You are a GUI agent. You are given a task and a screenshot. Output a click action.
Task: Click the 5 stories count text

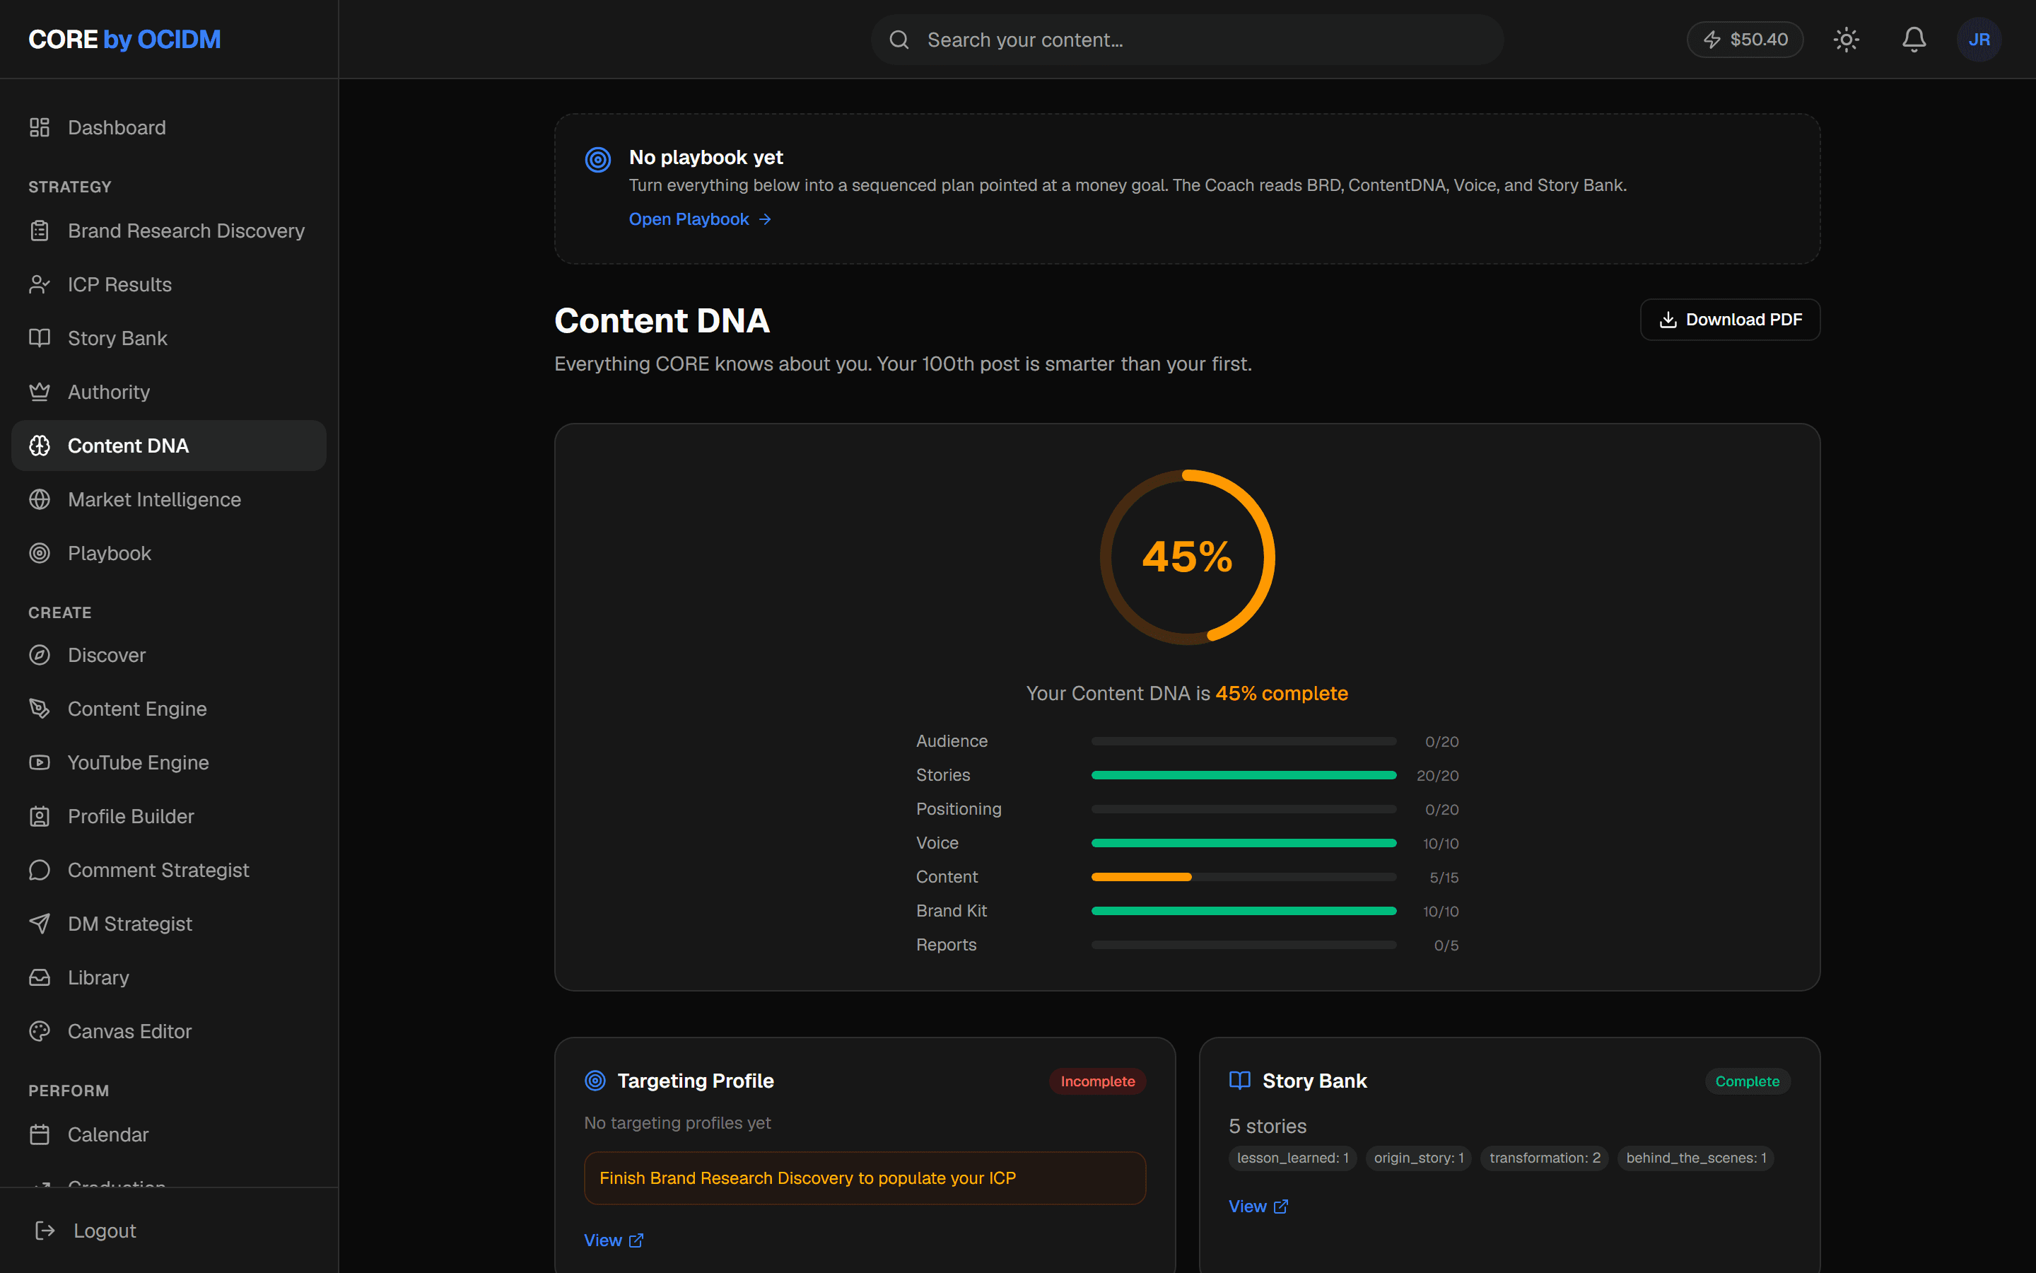(x=1267, y=1126)
